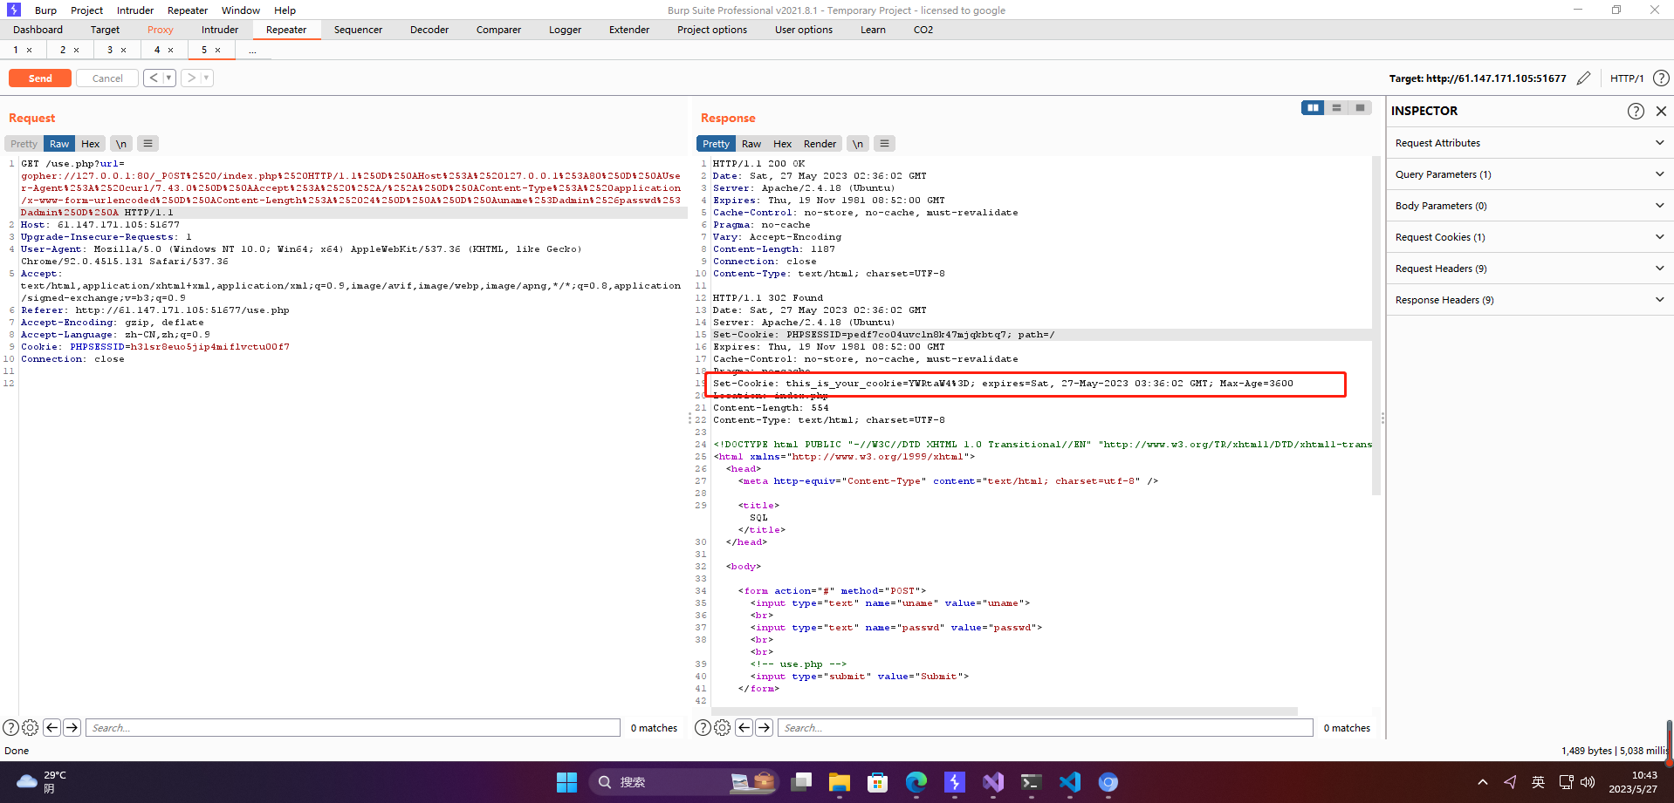Click the Cancel button
Viewport: 1674px width, 803px height.
[106, 78]
